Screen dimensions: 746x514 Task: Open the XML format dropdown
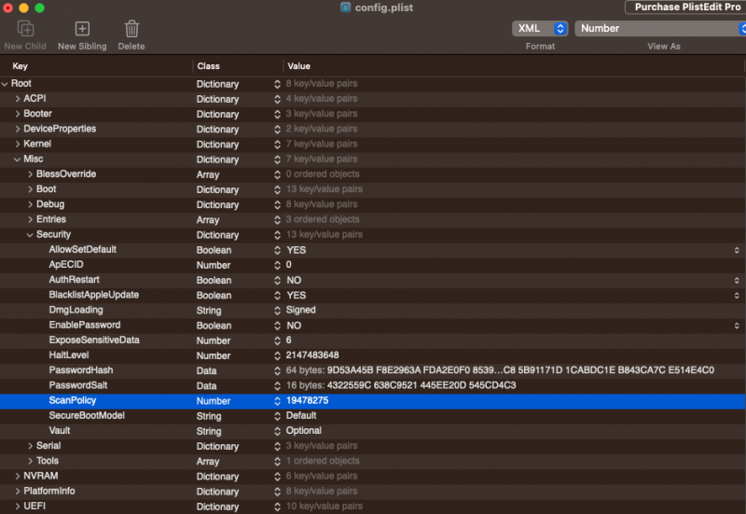[x=540, y=29]
